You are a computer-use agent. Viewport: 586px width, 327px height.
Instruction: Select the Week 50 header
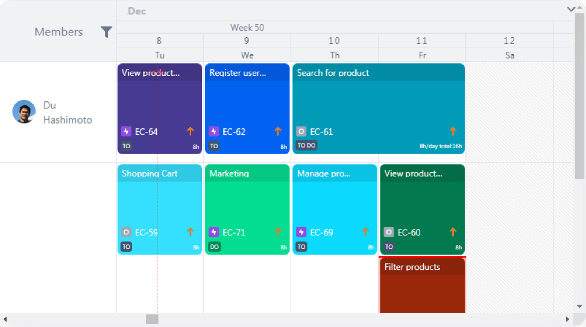pyautogui.click(x=247, y=28)
